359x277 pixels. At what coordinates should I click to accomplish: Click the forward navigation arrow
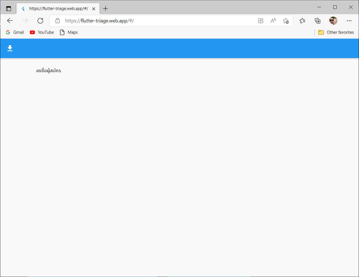(25, 20)
